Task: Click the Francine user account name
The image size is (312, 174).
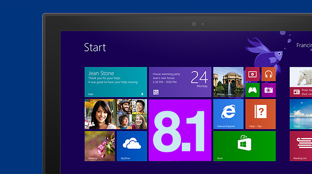Action: pos(304,45)
